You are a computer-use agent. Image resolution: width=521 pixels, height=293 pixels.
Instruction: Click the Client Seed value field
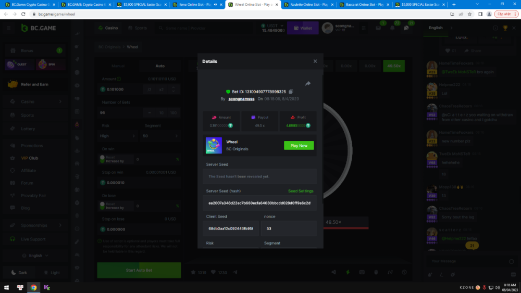(x=231, y=228)
